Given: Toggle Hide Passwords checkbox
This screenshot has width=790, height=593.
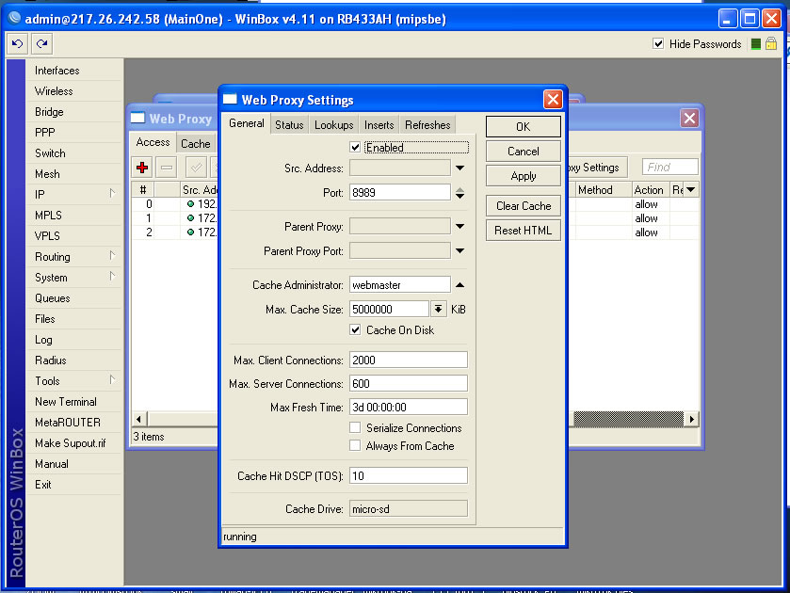Looking at the screenshot, I should click(658, 43).
